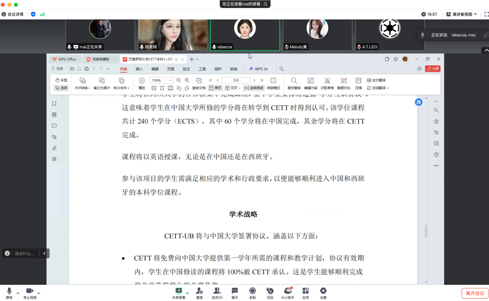
Task: Expand the zoom percentage 159% dropdown
Action: pos(171,80)
